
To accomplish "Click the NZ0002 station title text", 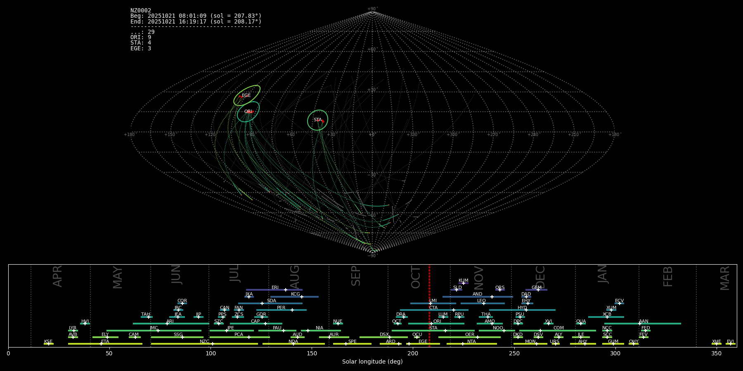I will click(x=141, y=11).
